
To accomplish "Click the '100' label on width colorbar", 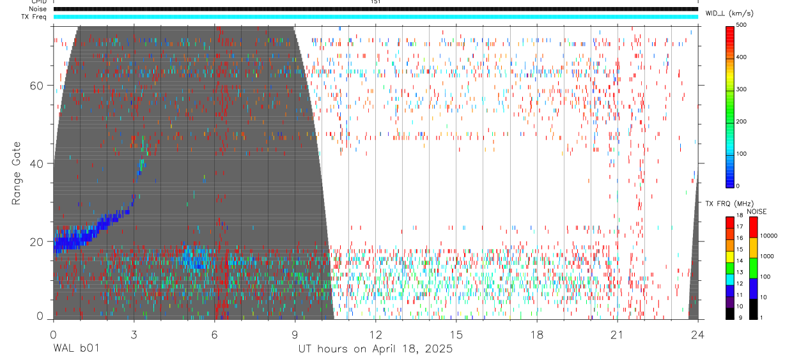I will 742,154.
